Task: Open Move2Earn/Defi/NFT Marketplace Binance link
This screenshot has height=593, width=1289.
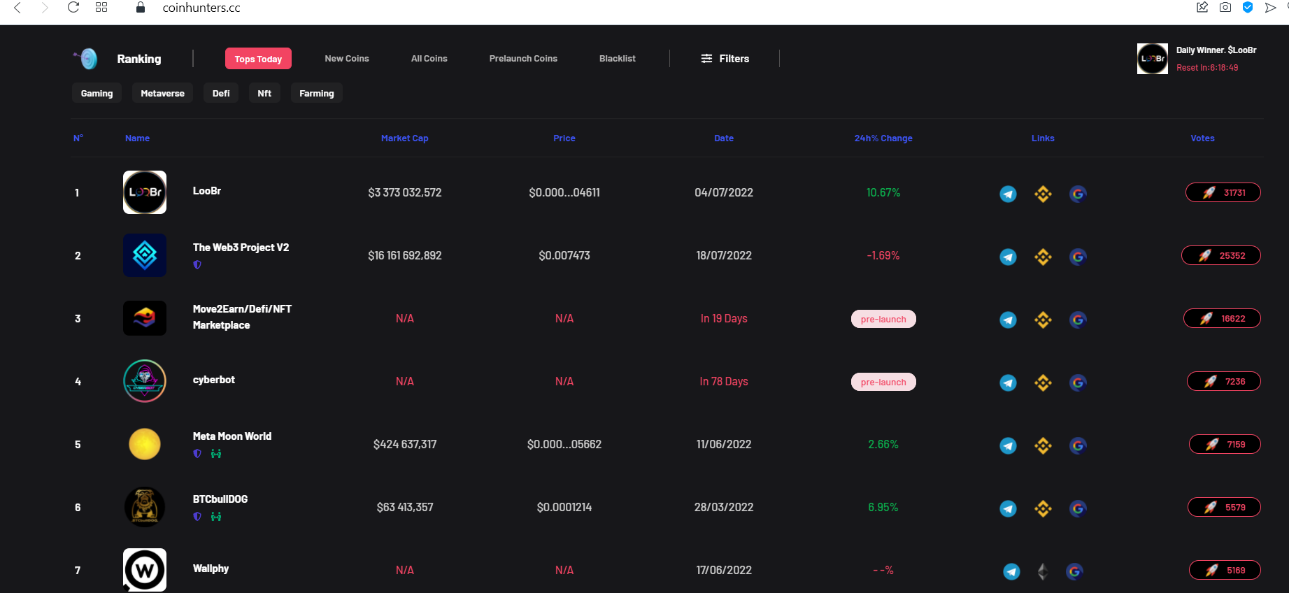Action: tap(1043, 320)
